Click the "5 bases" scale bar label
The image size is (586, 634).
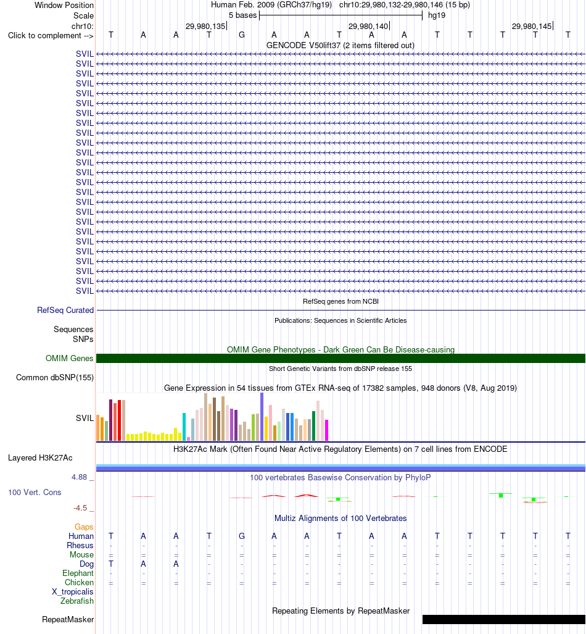pos(242,15)
